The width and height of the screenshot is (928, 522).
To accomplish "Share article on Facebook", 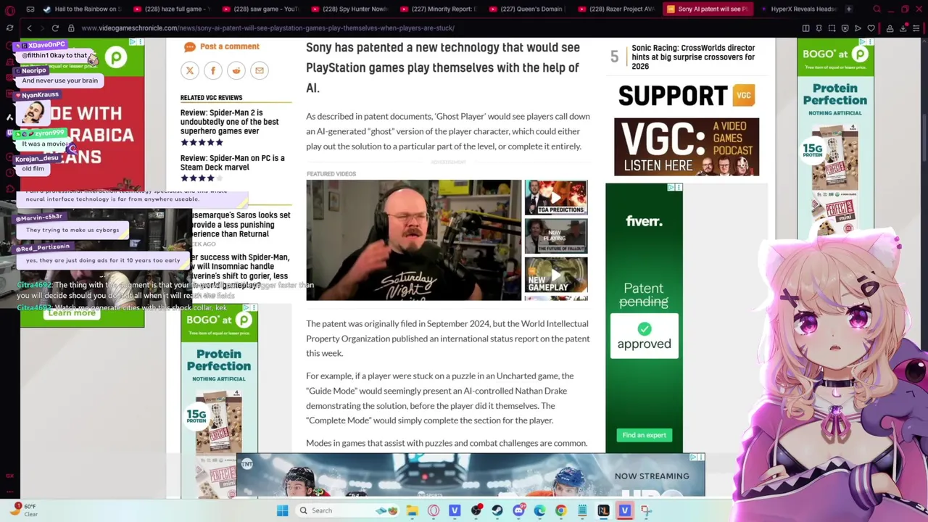I will click(212, 70).
